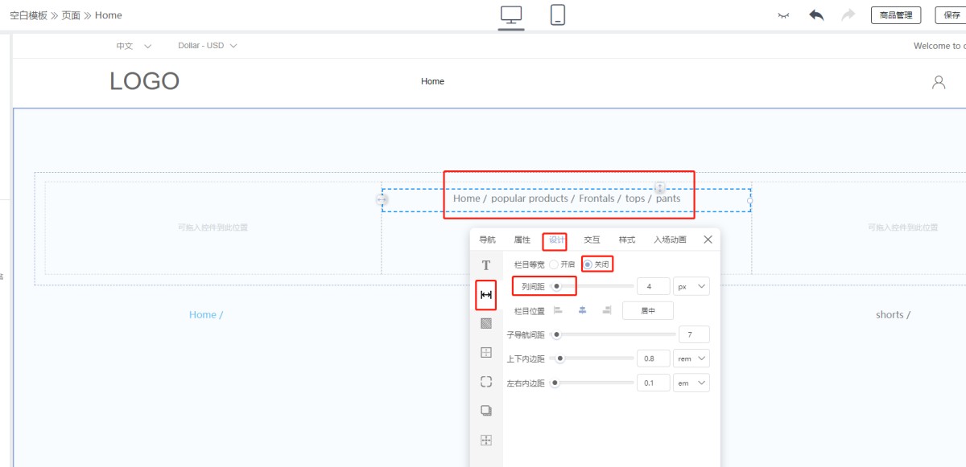Image resolution: width=966 pixels, height=467 pixels.
Task: Open the text settings T icon
Action: 486,265
